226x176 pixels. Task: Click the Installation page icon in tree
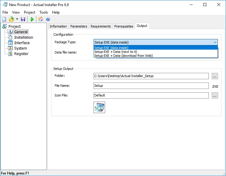pyautogui.click(x=10, y=37)
